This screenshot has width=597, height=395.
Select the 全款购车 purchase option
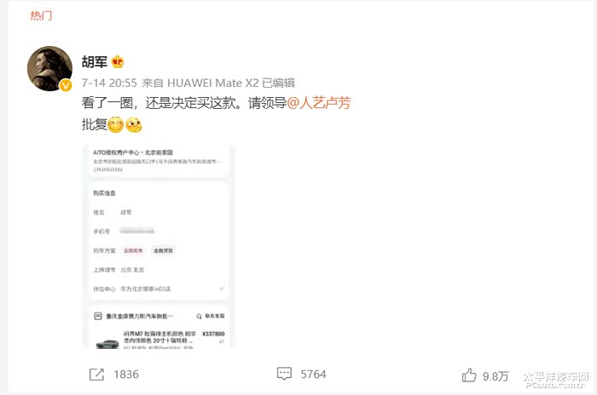click(133, 250)
